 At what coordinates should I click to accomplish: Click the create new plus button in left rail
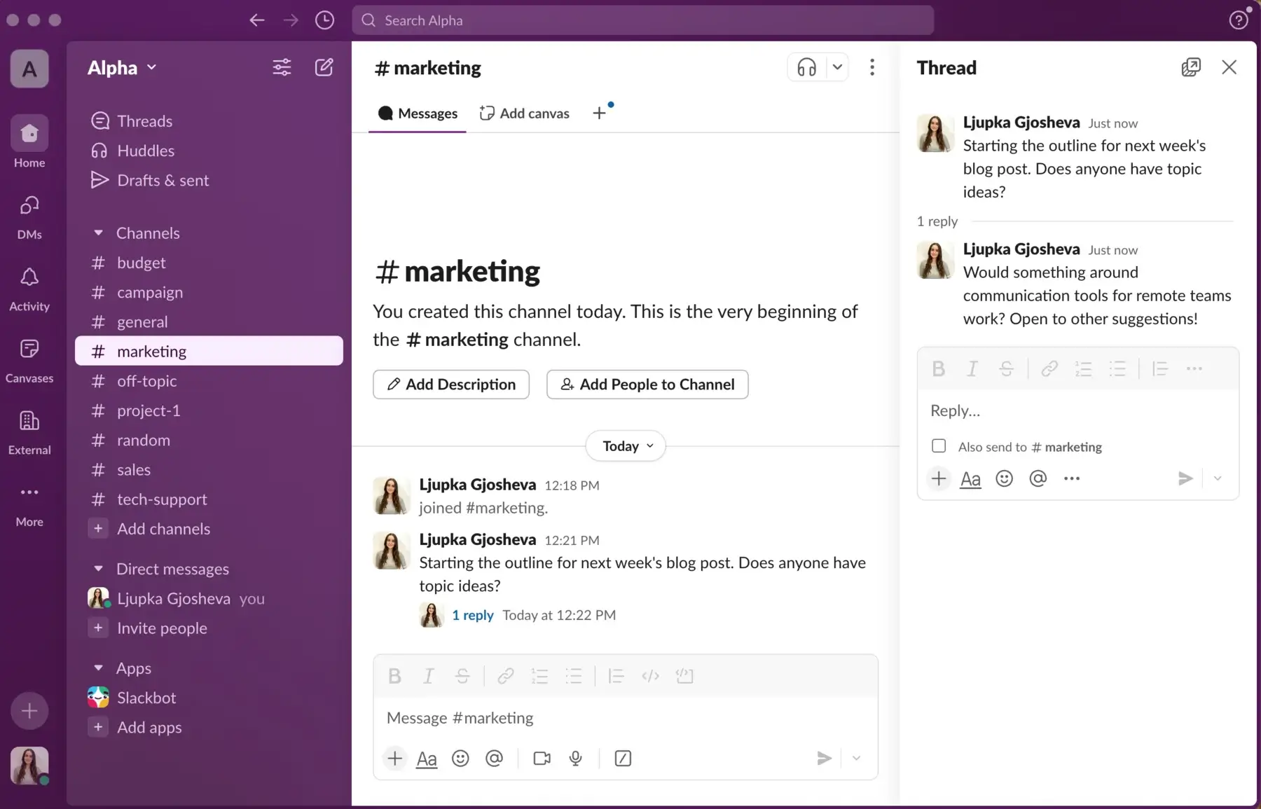coord(29,711)
